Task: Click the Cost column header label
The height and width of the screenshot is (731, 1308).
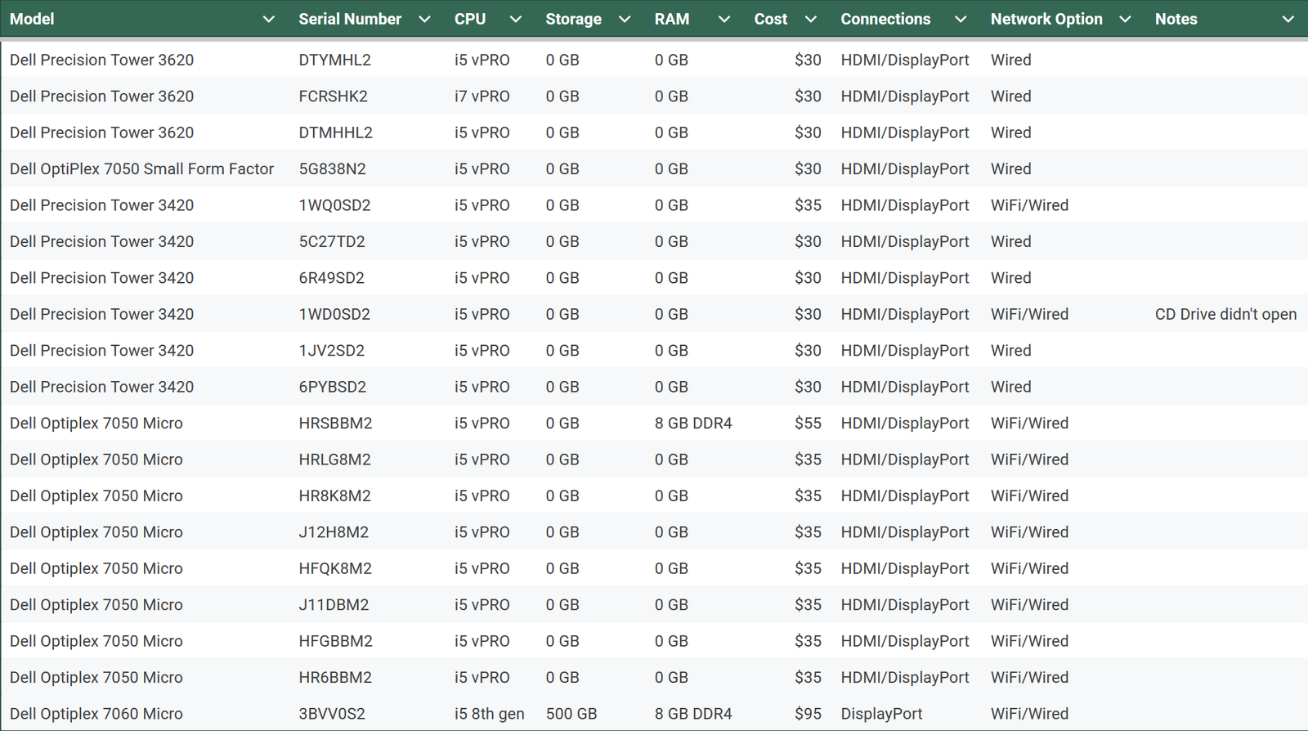Action: pos(771,19)
